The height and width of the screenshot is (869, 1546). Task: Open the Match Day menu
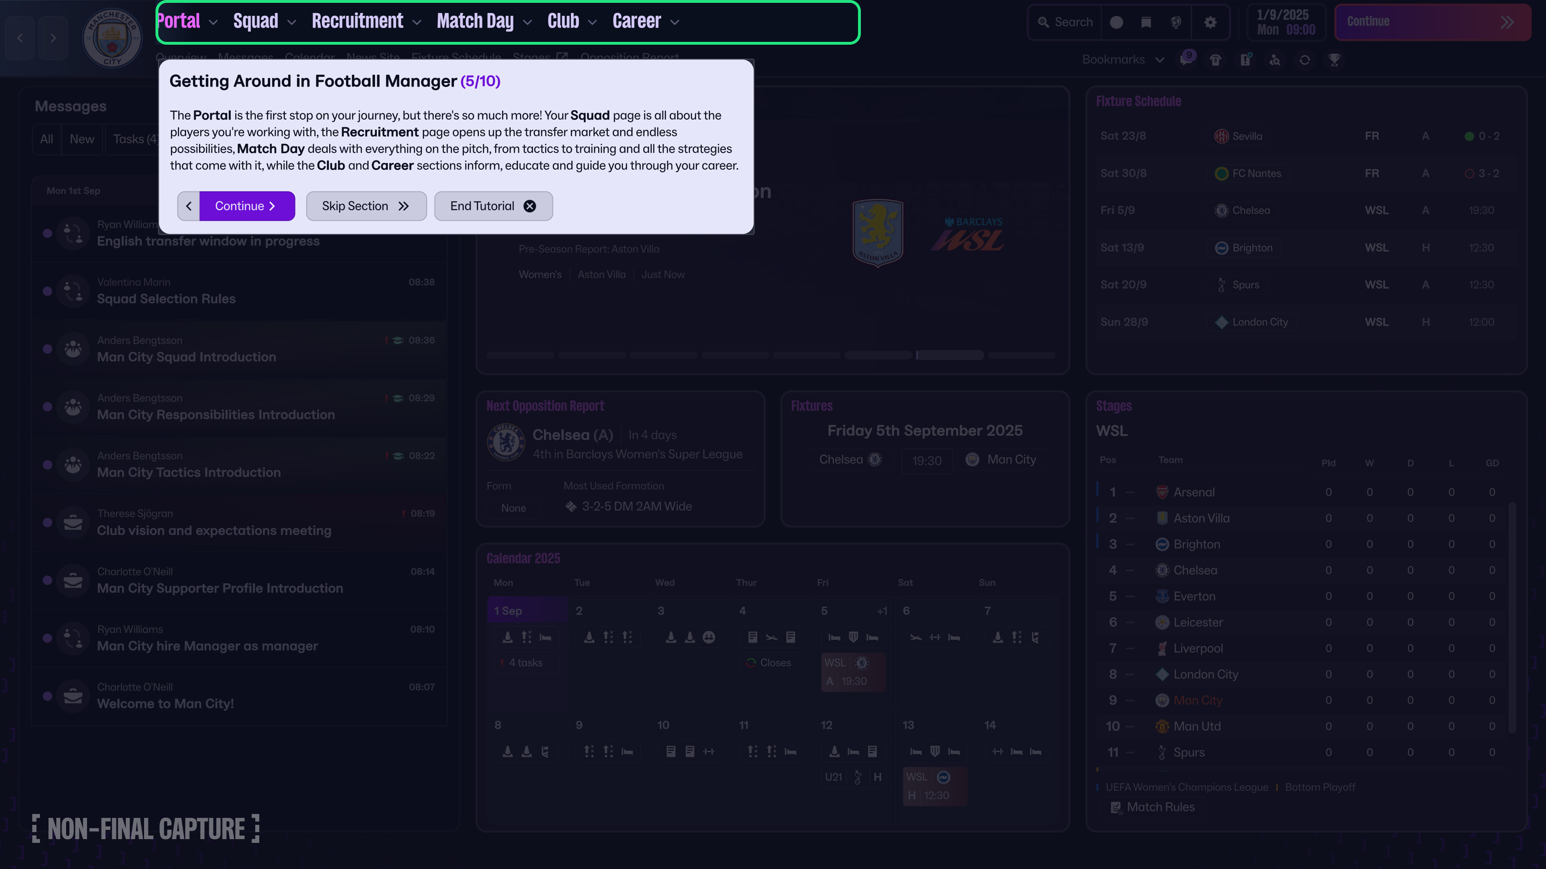(x=475, y=21)
